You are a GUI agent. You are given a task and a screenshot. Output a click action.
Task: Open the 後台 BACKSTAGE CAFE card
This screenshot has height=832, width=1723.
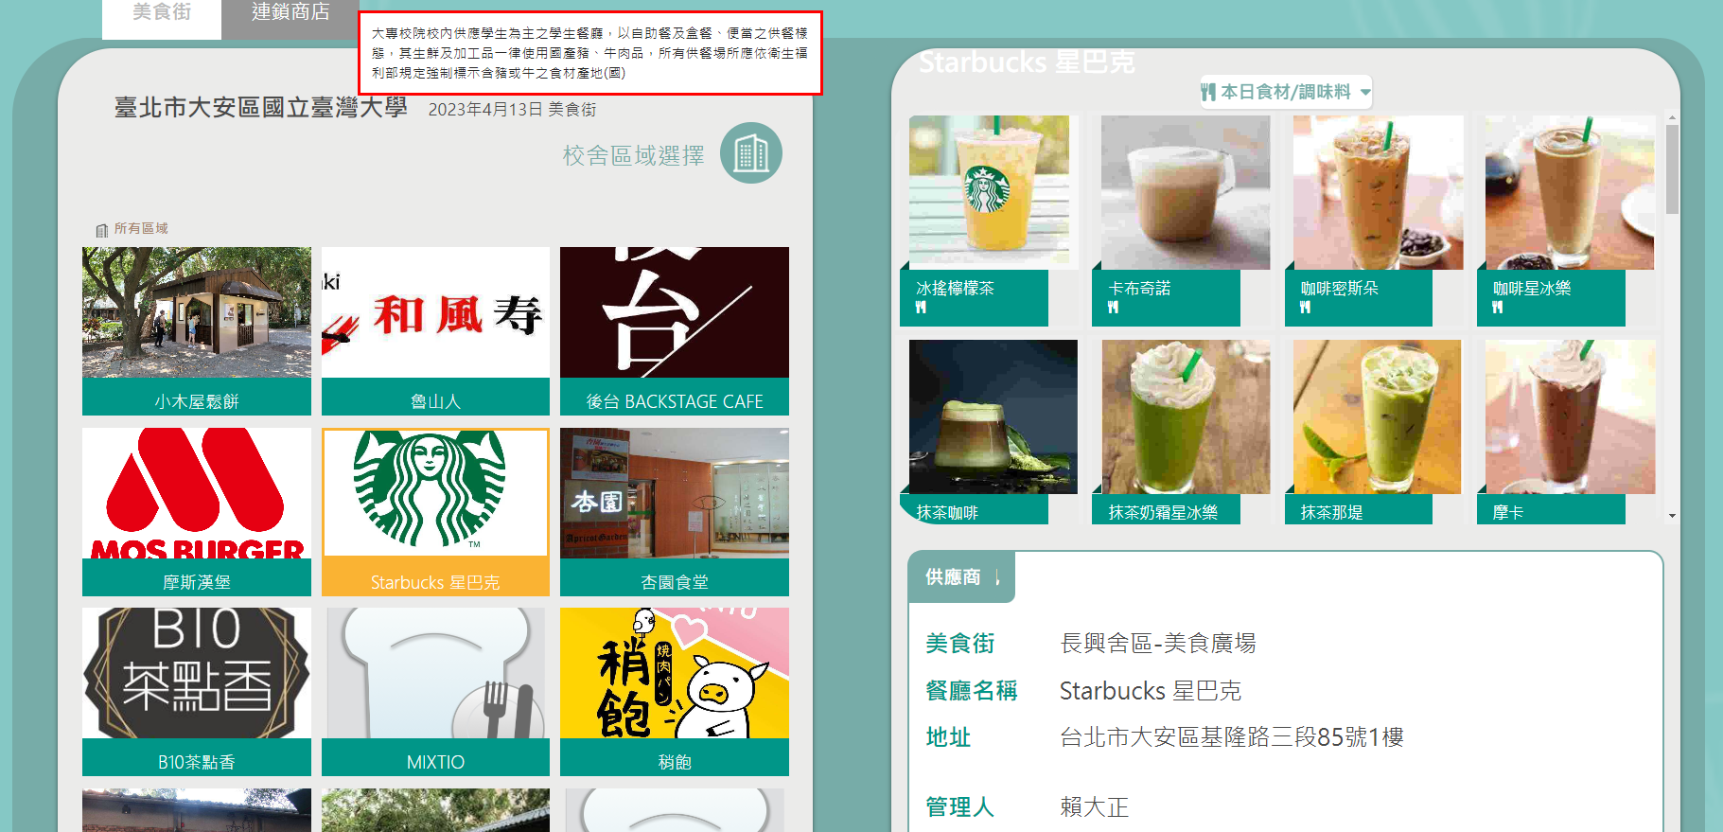(675, 331)
